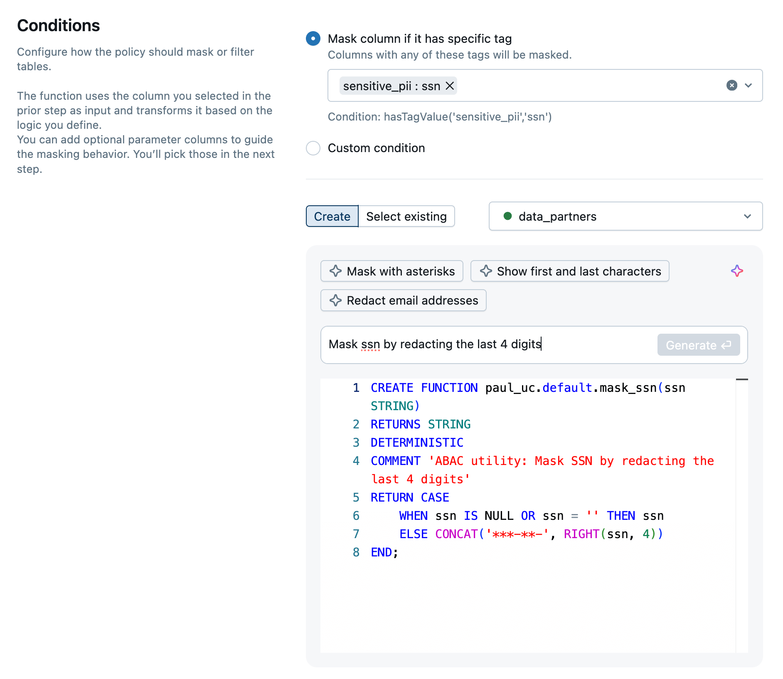Click sparkle icon on Redact email addresses

coord(335,300)
